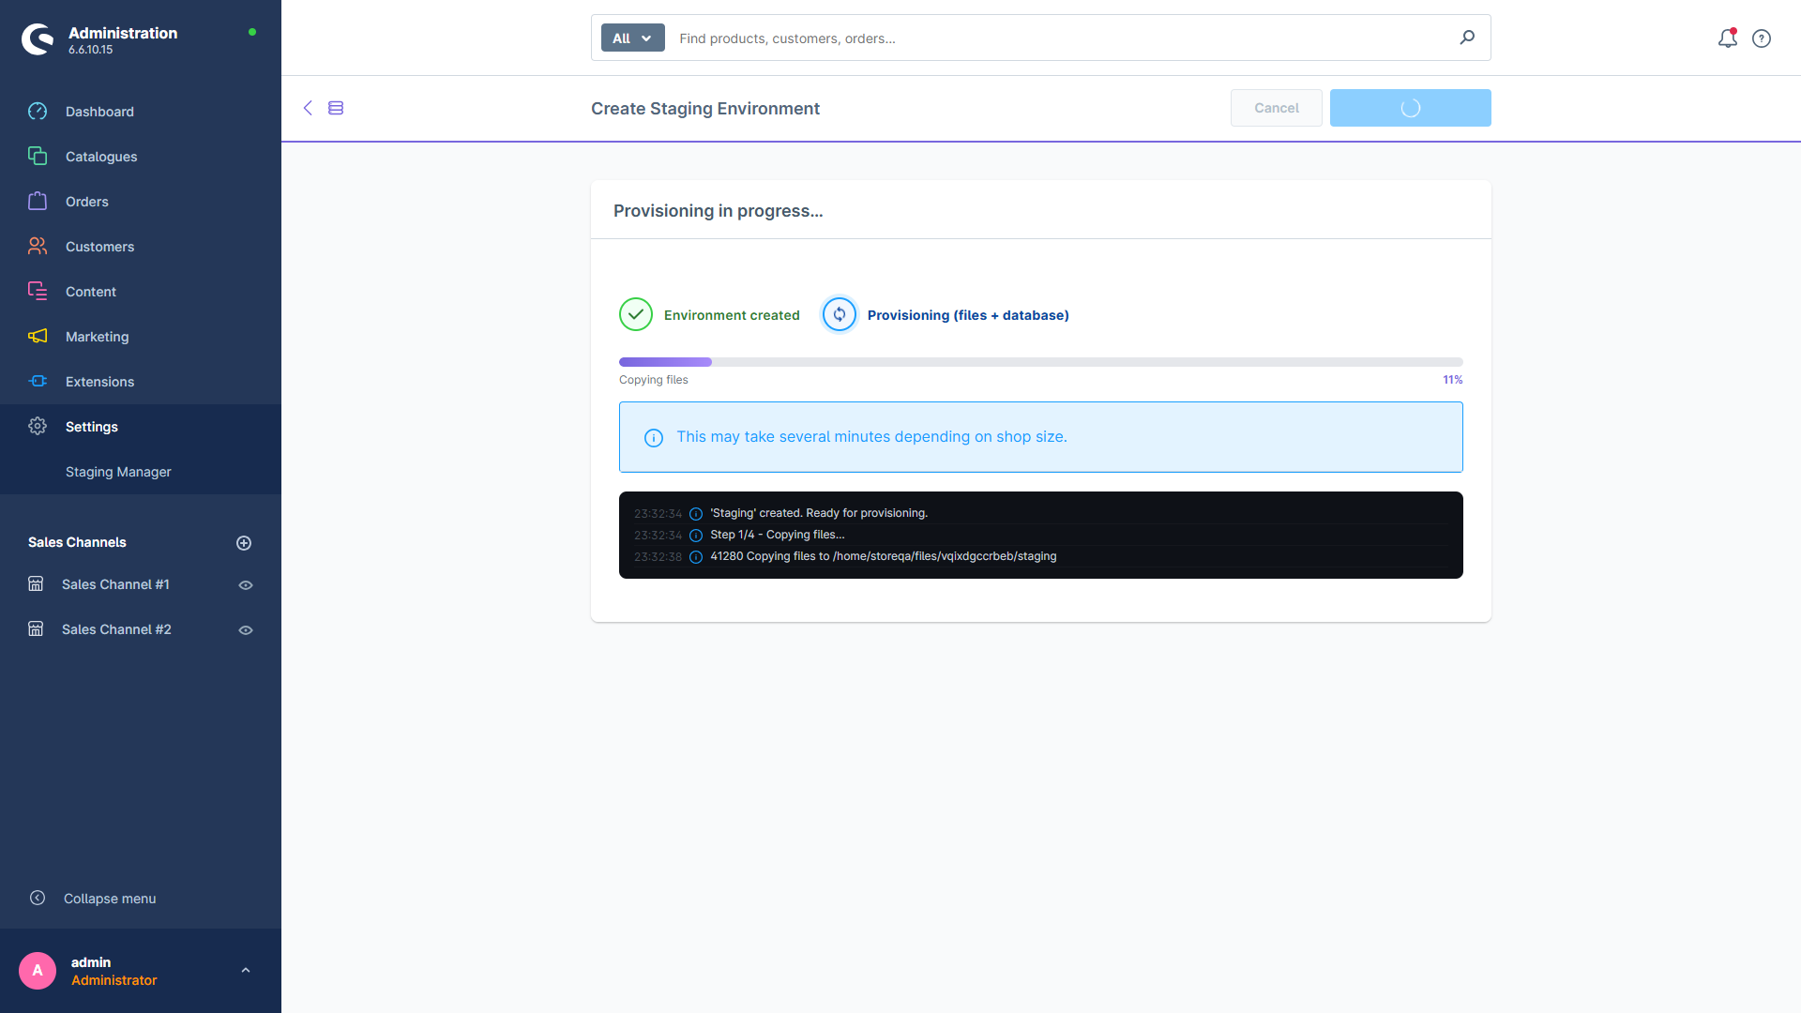Click log line Step 1/4 - Copying files...
Screen dimensions: 1801x1013
[778, 535]
